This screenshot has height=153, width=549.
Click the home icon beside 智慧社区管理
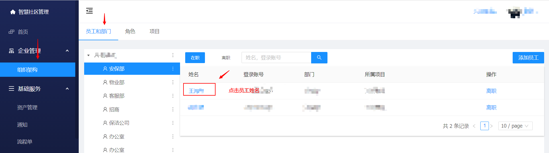13,12
